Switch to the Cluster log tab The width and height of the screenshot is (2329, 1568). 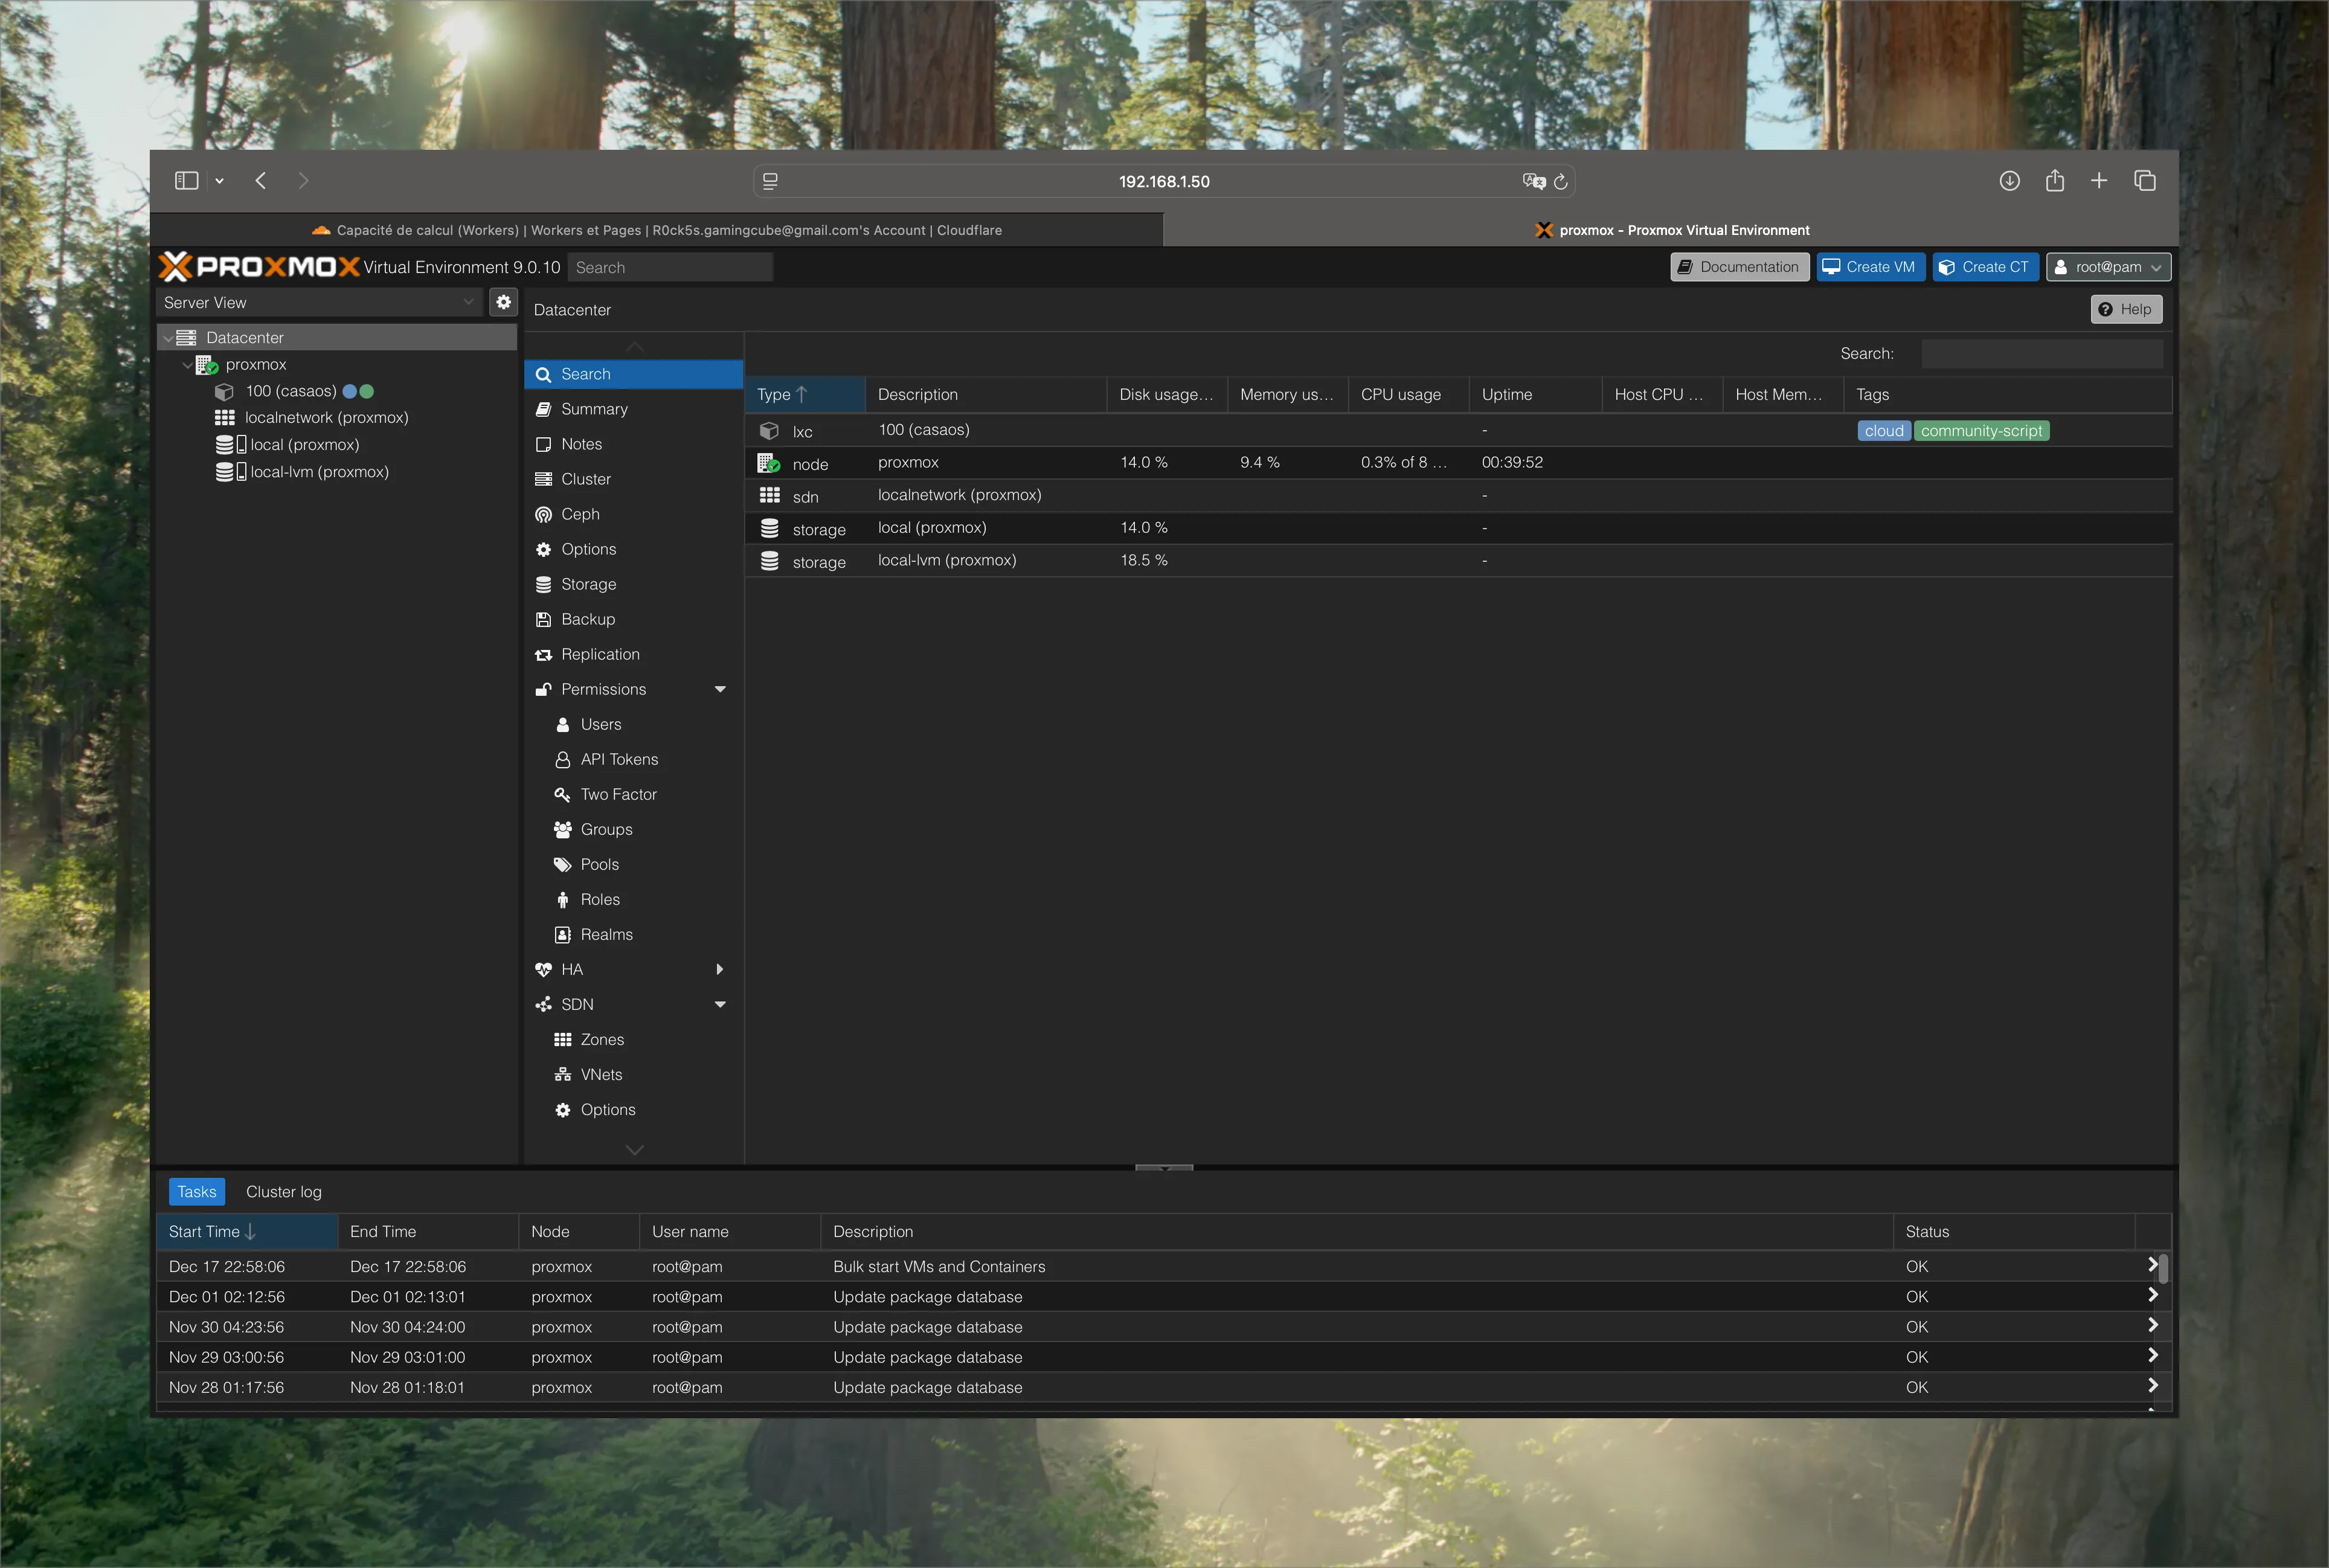coord(283,1191)
